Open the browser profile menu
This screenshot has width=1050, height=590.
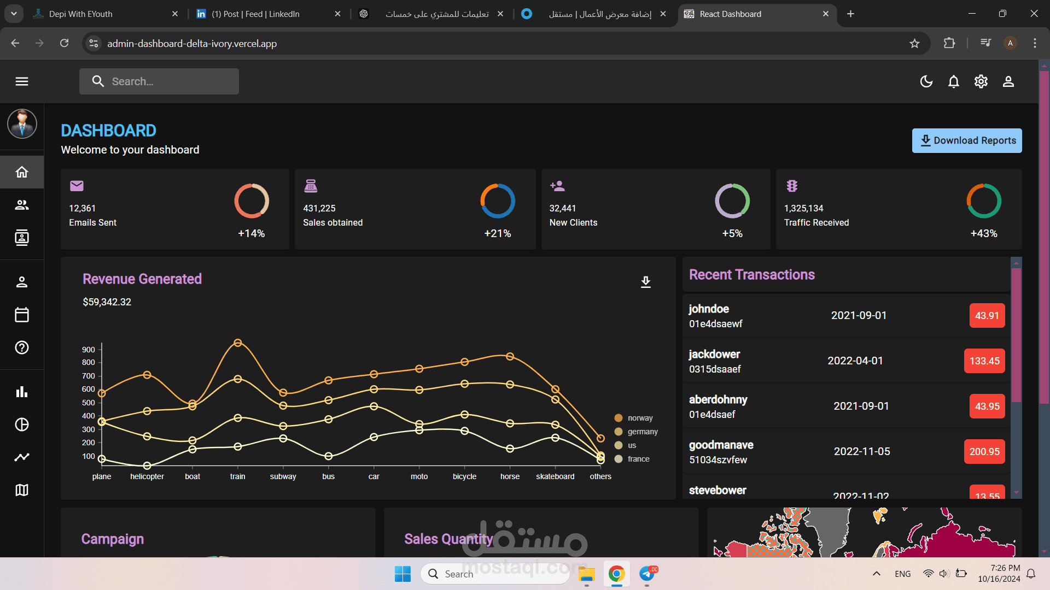1010,43
